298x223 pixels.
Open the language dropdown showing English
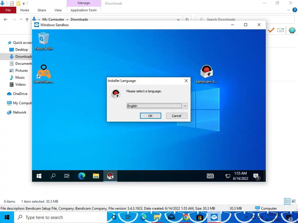coord(157,106)
